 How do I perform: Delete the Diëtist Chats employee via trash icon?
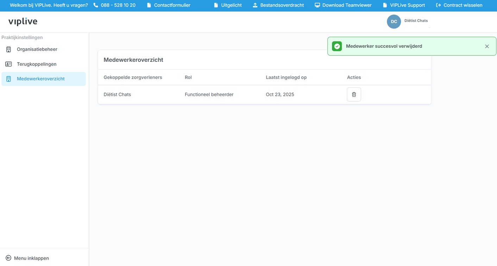(x=354, y=95)
